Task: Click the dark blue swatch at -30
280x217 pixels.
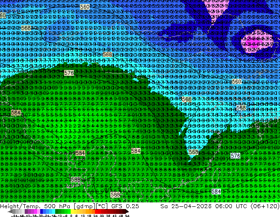Action: pyautogui.click(x=41, y=211)
